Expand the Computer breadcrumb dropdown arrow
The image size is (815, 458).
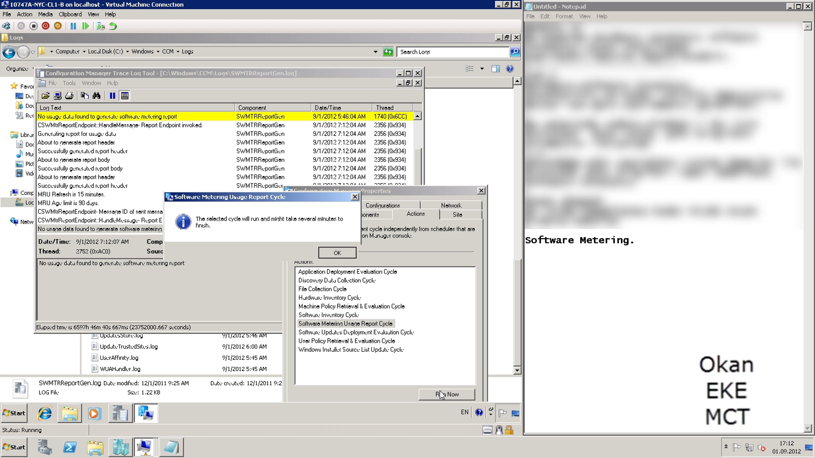click(84, 52)
